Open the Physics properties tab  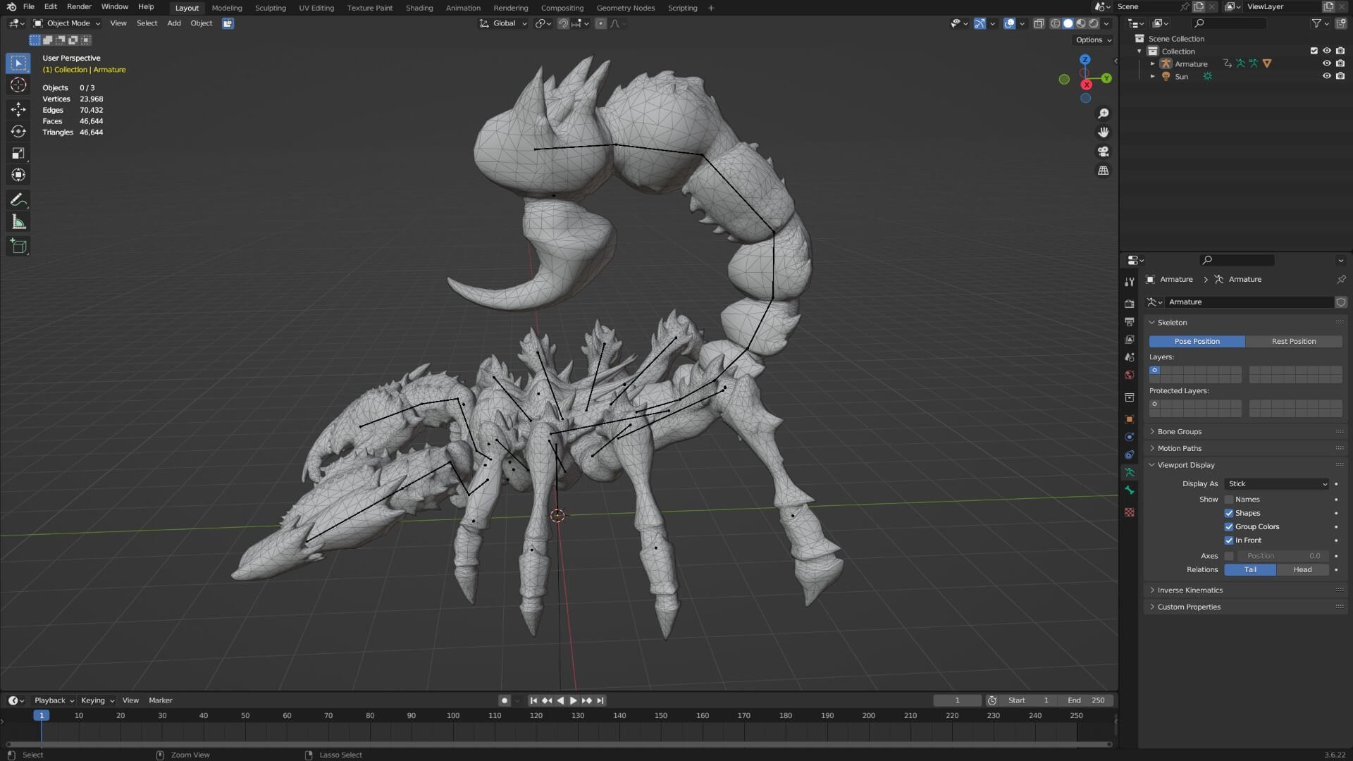1130,437
